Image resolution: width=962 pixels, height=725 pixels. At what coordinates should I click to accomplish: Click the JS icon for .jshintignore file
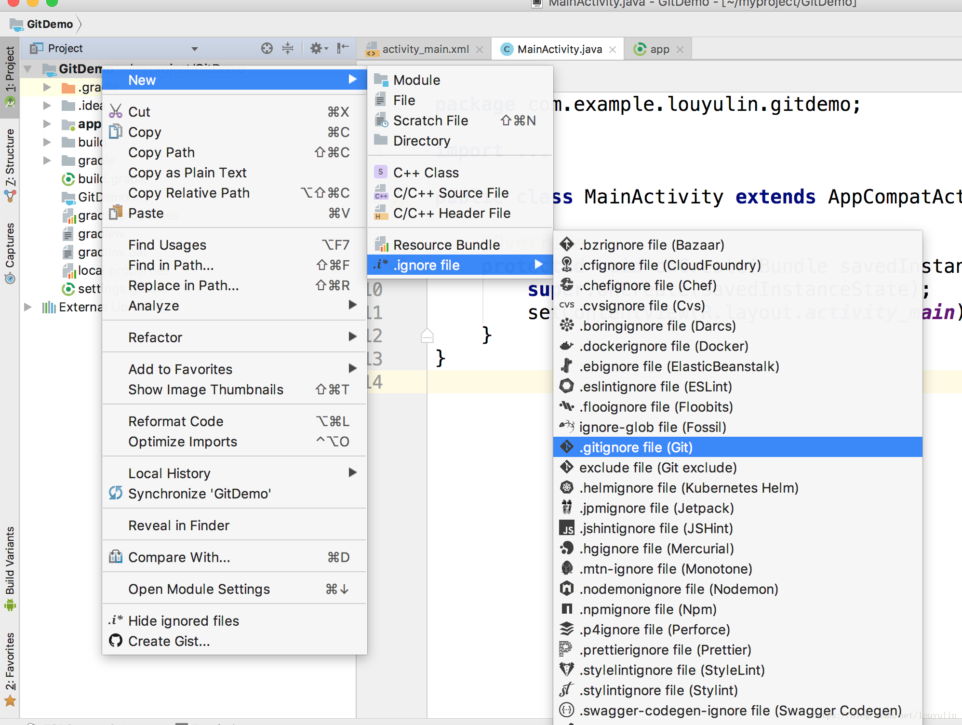click(567, 528)
